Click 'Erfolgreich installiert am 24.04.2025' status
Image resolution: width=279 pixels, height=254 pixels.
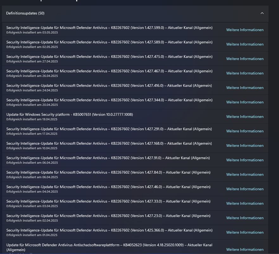coord(32,90)
